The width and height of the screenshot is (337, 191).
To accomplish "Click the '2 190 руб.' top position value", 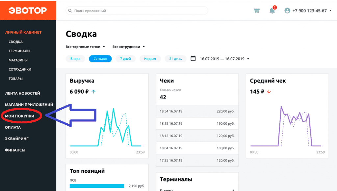I will tap(137, 186).
